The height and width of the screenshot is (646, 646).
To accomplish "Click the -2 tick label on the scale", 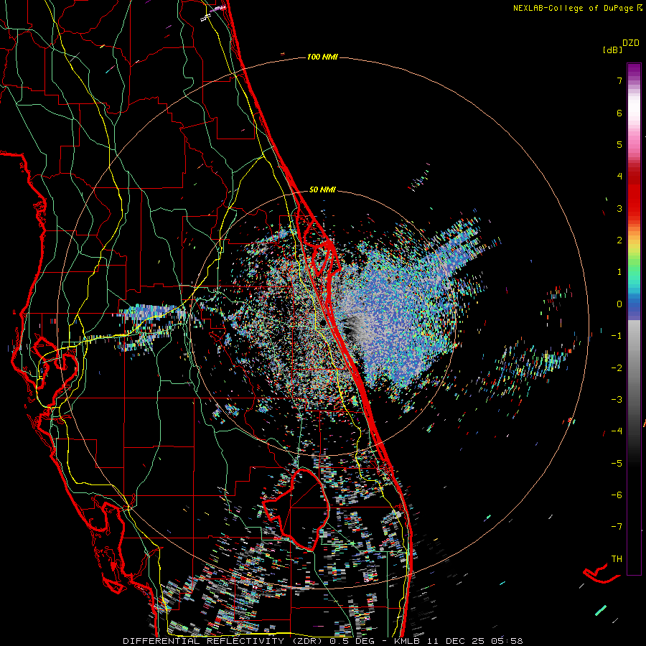I will click(x=617, y=368).
